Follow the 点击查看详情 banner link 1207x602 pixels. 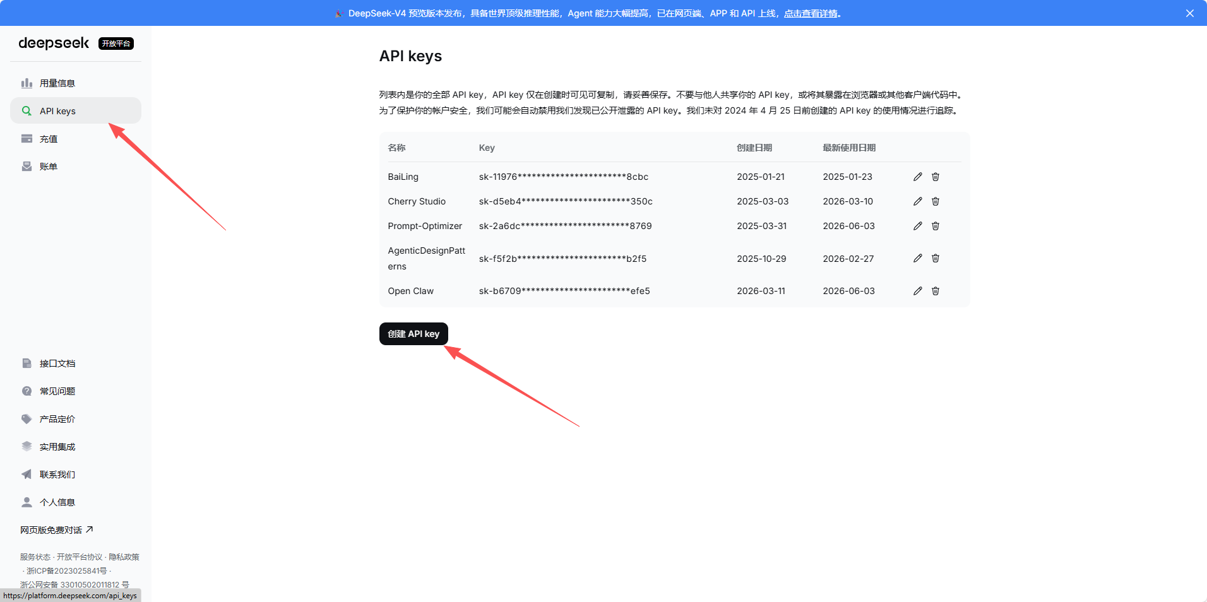tap(811, 13)
